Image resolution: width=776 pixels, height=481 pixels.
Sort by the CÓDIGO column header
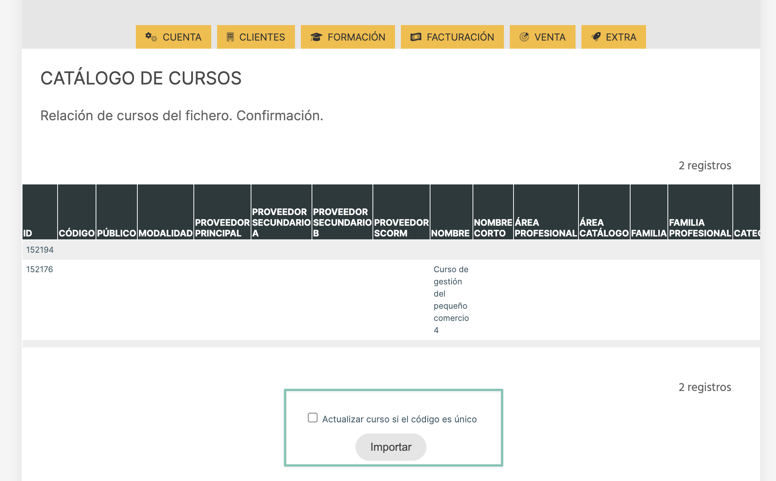click(x=77, y=233)
